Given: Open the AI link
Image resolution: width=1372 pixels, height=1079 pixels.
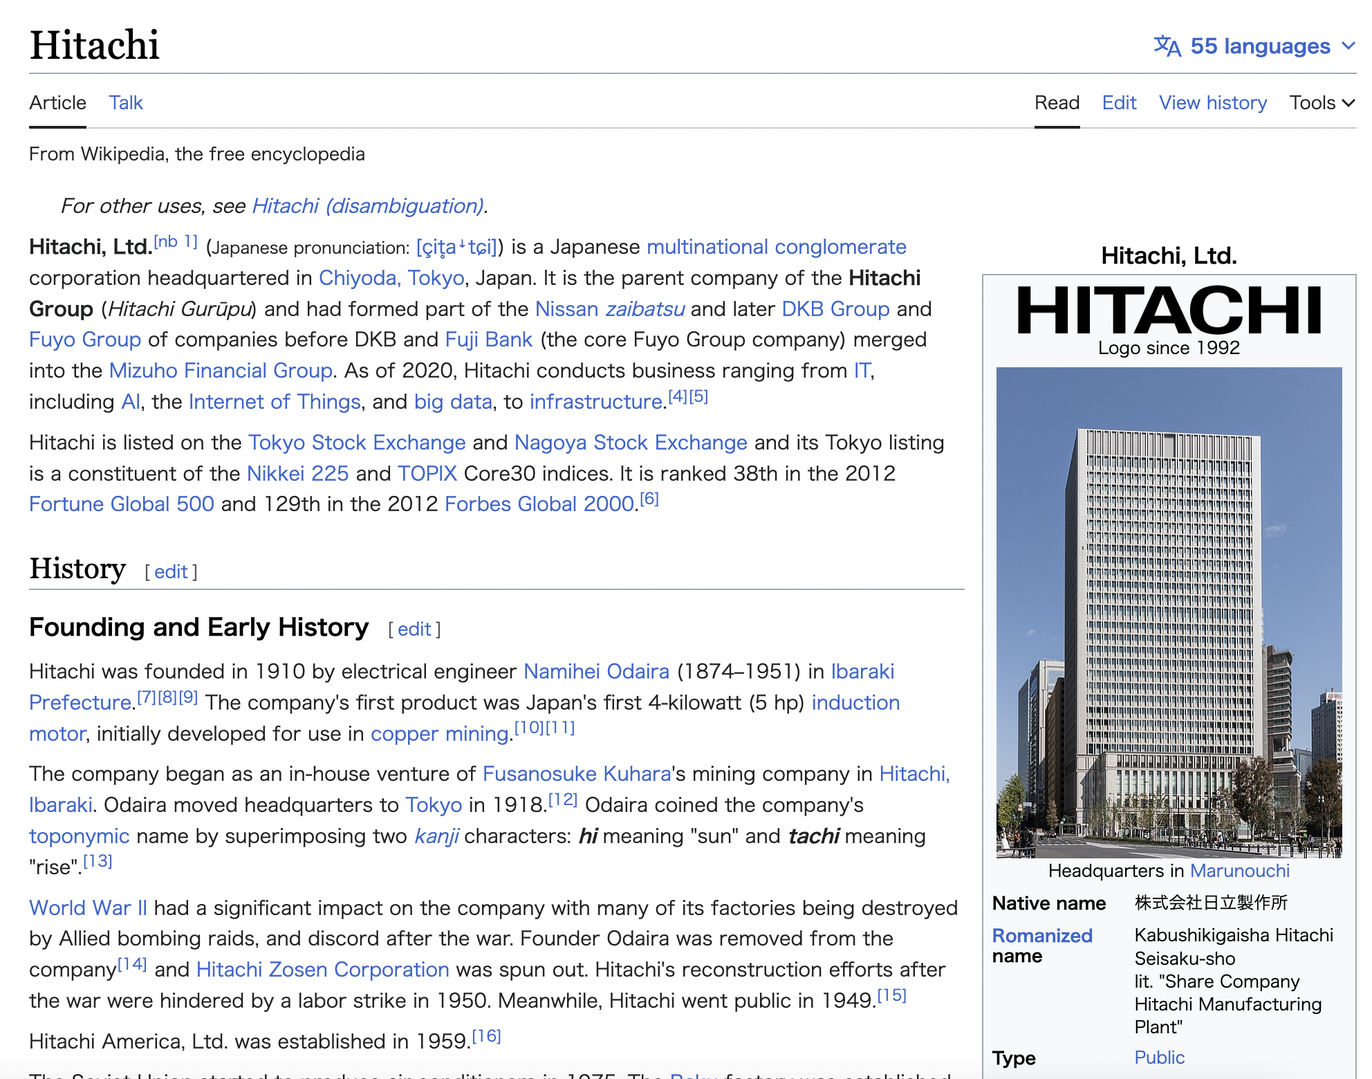Looking at the screenshot, I should (131, 402).
